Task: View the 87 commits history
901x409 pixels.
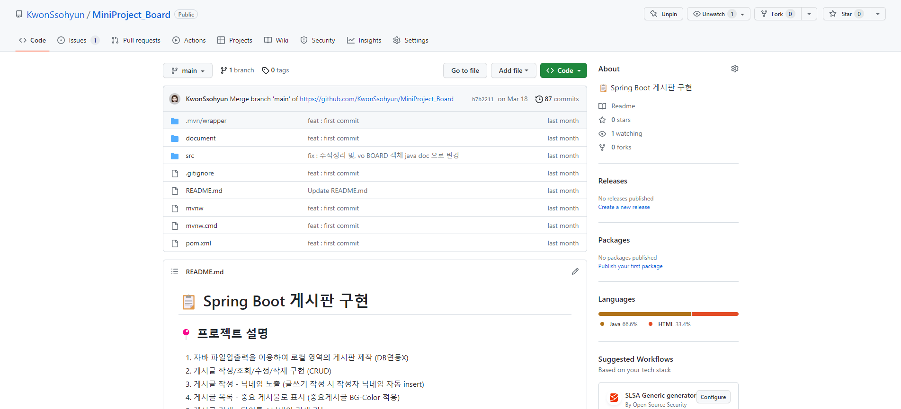Action: point(557,99)
